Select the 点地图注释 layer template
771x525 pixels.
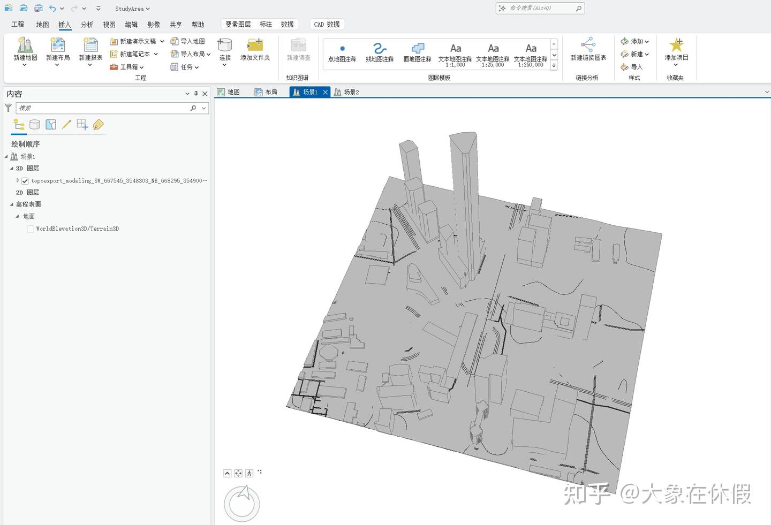[342, 52]
